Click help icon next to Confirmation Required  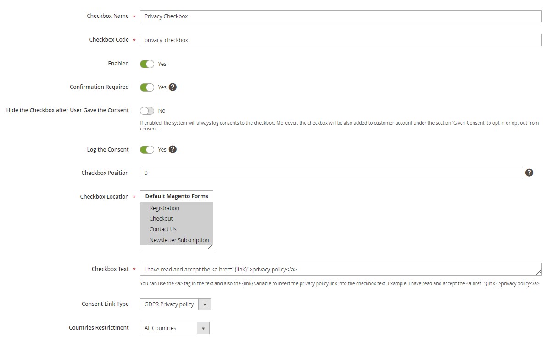pos(173,87)
